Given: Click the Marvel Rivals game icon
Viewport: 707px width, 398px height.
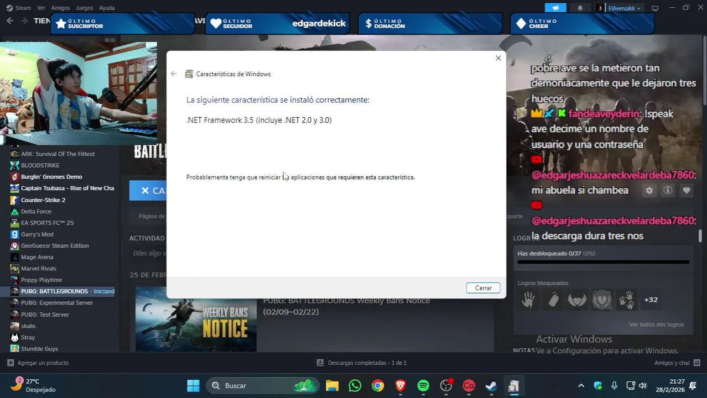Looking at the screenshot, I should coord(15,268).
